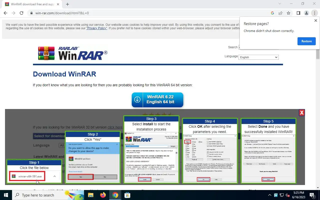Open Google search side icon in address bar
Screen dimensions: 320x200
tap(272, 13)
